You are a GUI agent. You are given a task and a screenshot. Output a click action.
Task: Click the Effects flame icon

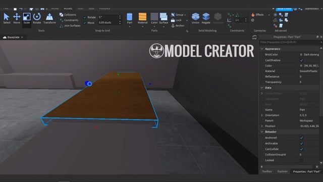(253, 15)
